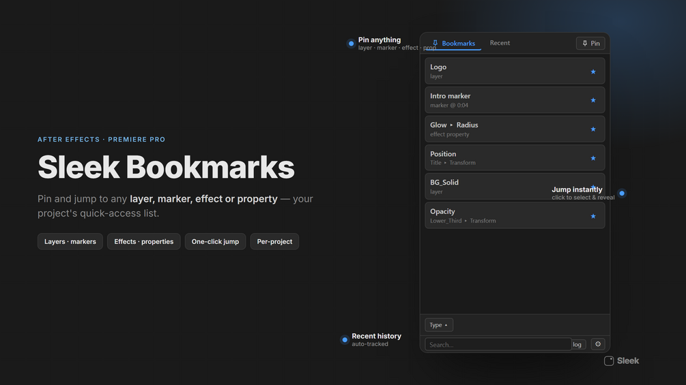Screen dimensions: 686x385
Task: Open the log button
Action: [x=578, y=344]
